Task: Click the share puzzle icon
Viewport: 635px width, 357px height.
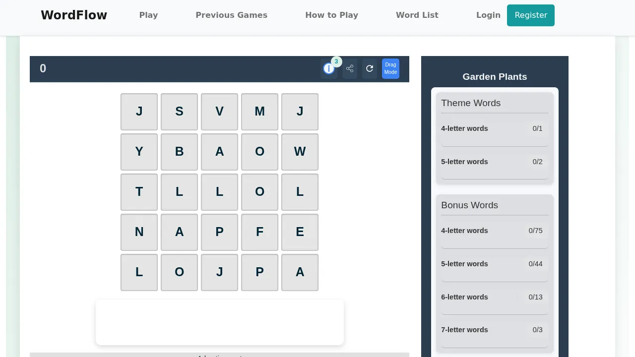Action: [350, 68]
